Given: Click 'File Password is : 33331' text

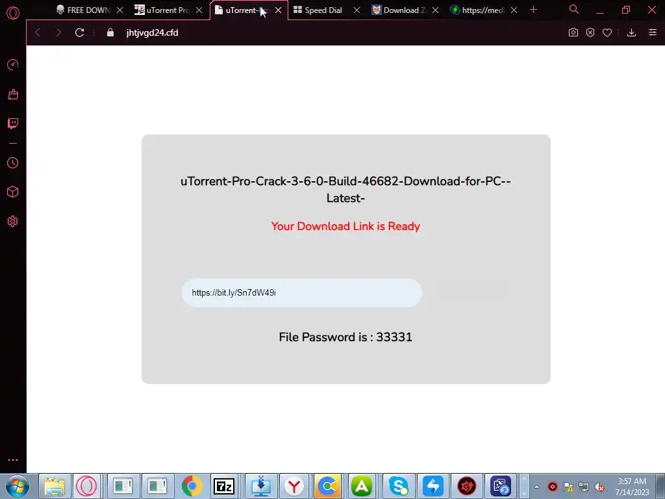Looking at the screenshot, I should (x=345, y=337).
